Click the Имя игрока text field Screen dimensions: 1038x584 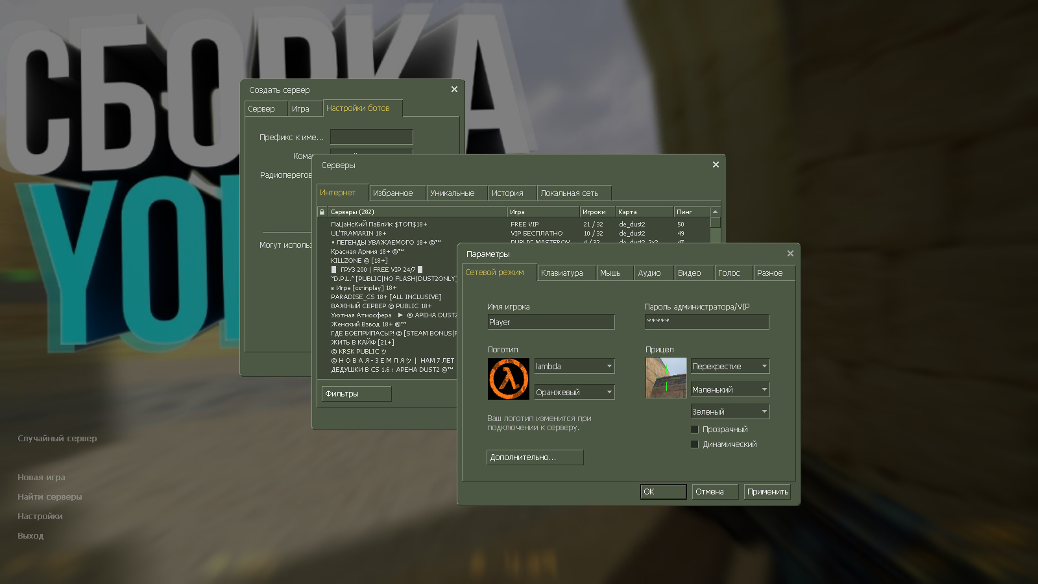click(x=550, y=322)
